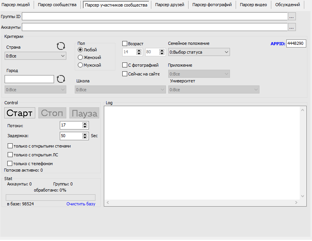The width and height of the screenshot is (312, 241).
Task: Enable только с телефоном checkbox
Action: pyautogui.click(x=10, y=164)
